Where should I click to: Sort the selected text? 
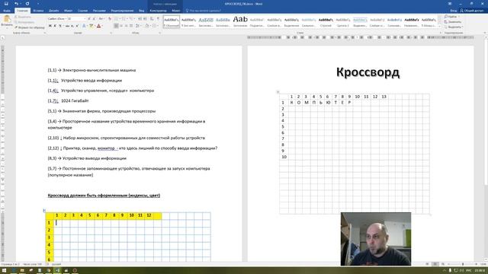tap(152, 19)
